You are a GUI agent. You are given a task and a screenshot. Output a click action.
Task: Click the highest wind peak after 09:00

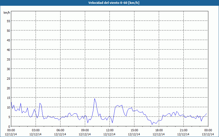(94, 99)
